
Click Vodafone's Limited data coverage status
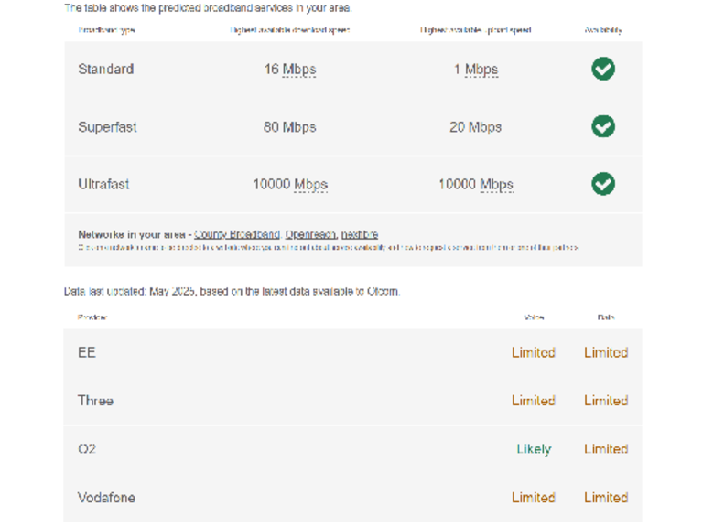[606, 498]
